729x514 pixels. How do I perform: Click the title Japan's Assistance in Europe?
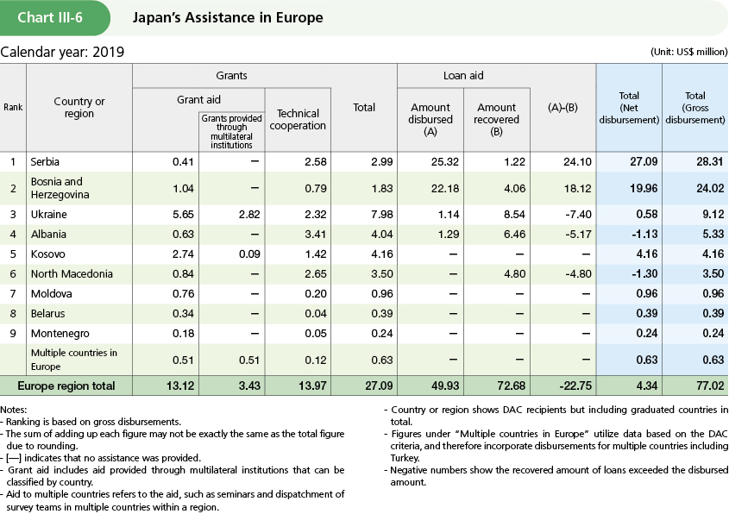pos(228,17)
